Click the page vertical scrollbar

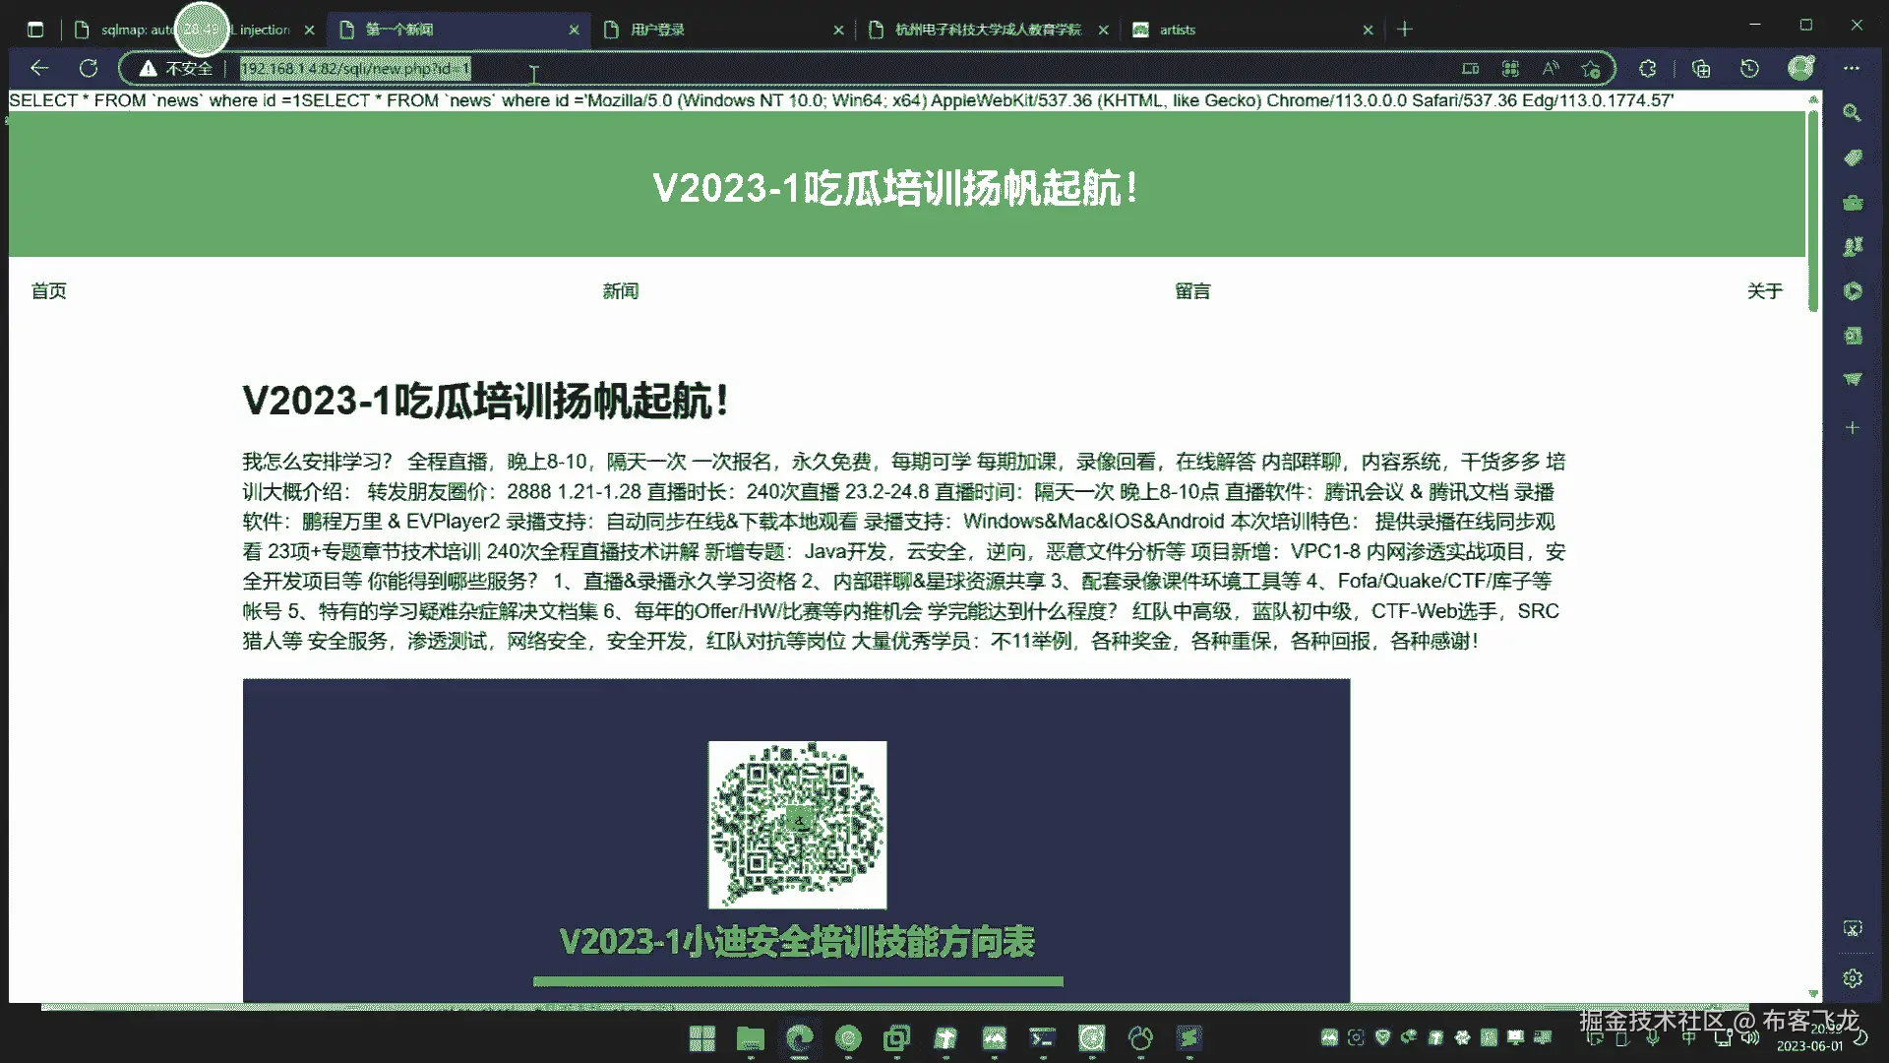tap(1812, 212)
